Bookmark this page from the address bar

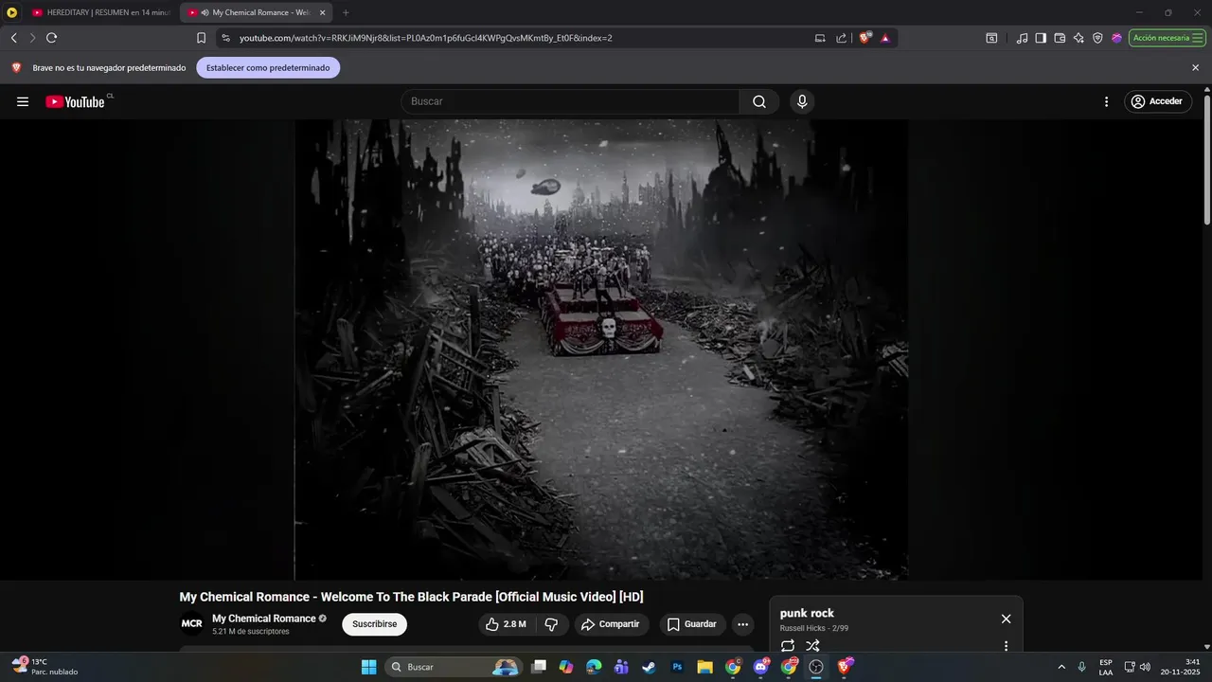(x=201, y=38)
